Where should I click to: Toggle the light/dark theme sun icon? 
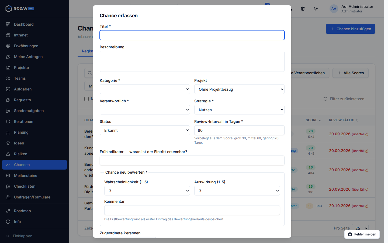coord(316,9)
